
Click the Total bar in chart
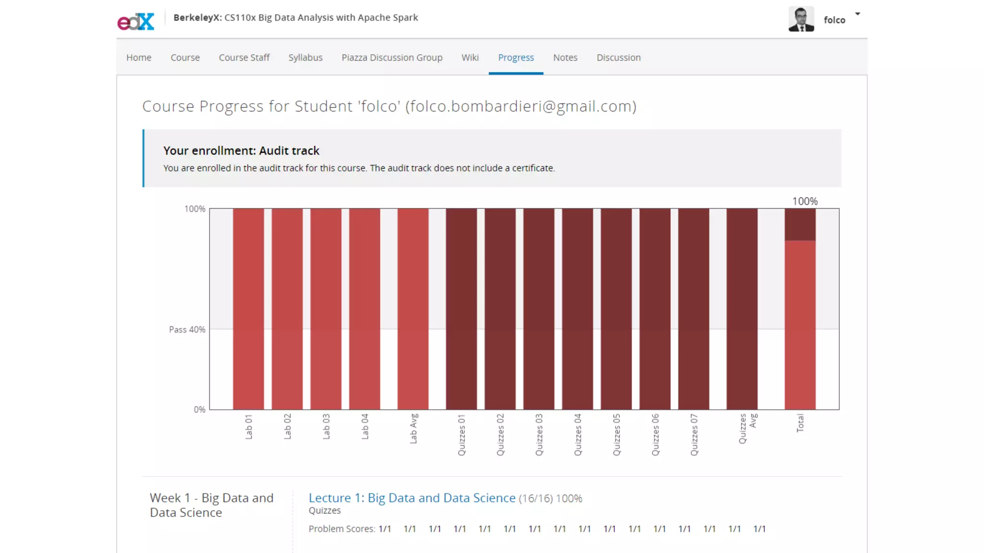(800, 309)
